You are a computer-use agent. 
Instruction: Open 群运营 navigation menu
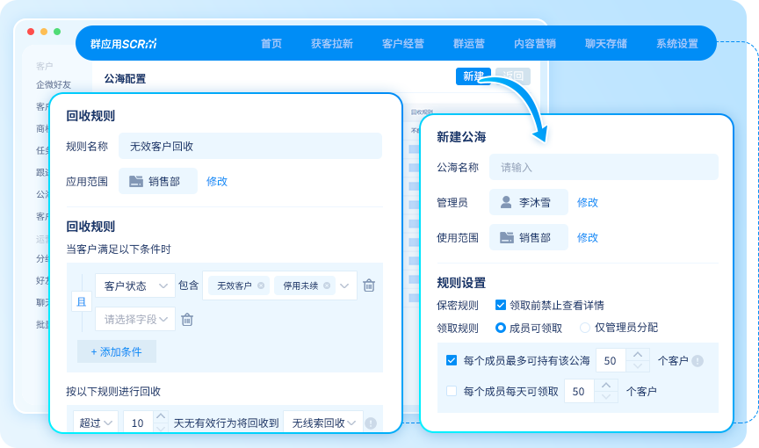(468, 44)
